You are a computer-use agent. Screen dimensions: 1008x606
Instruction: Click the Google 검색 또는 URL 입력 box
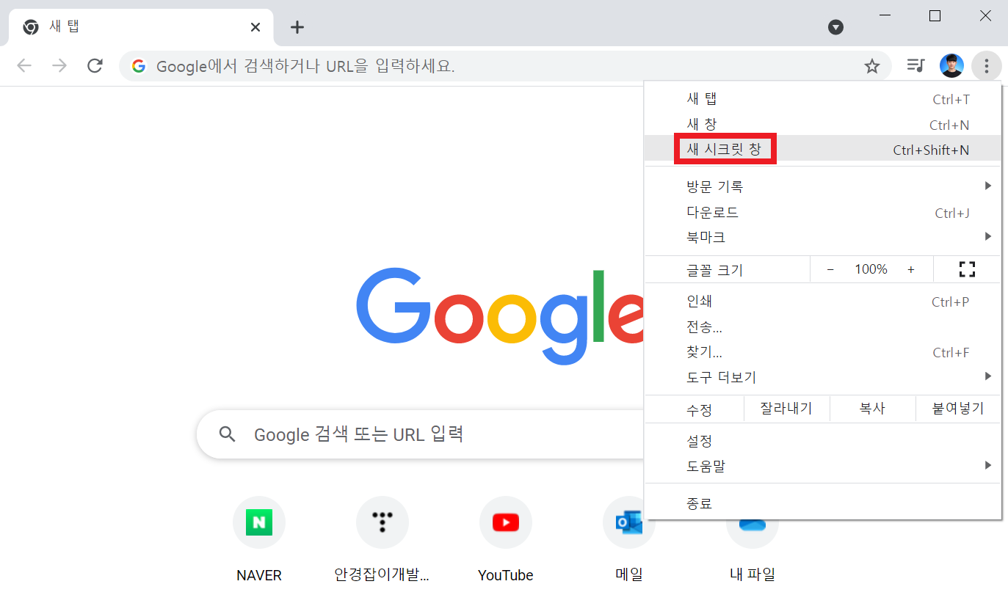[421, 434]
